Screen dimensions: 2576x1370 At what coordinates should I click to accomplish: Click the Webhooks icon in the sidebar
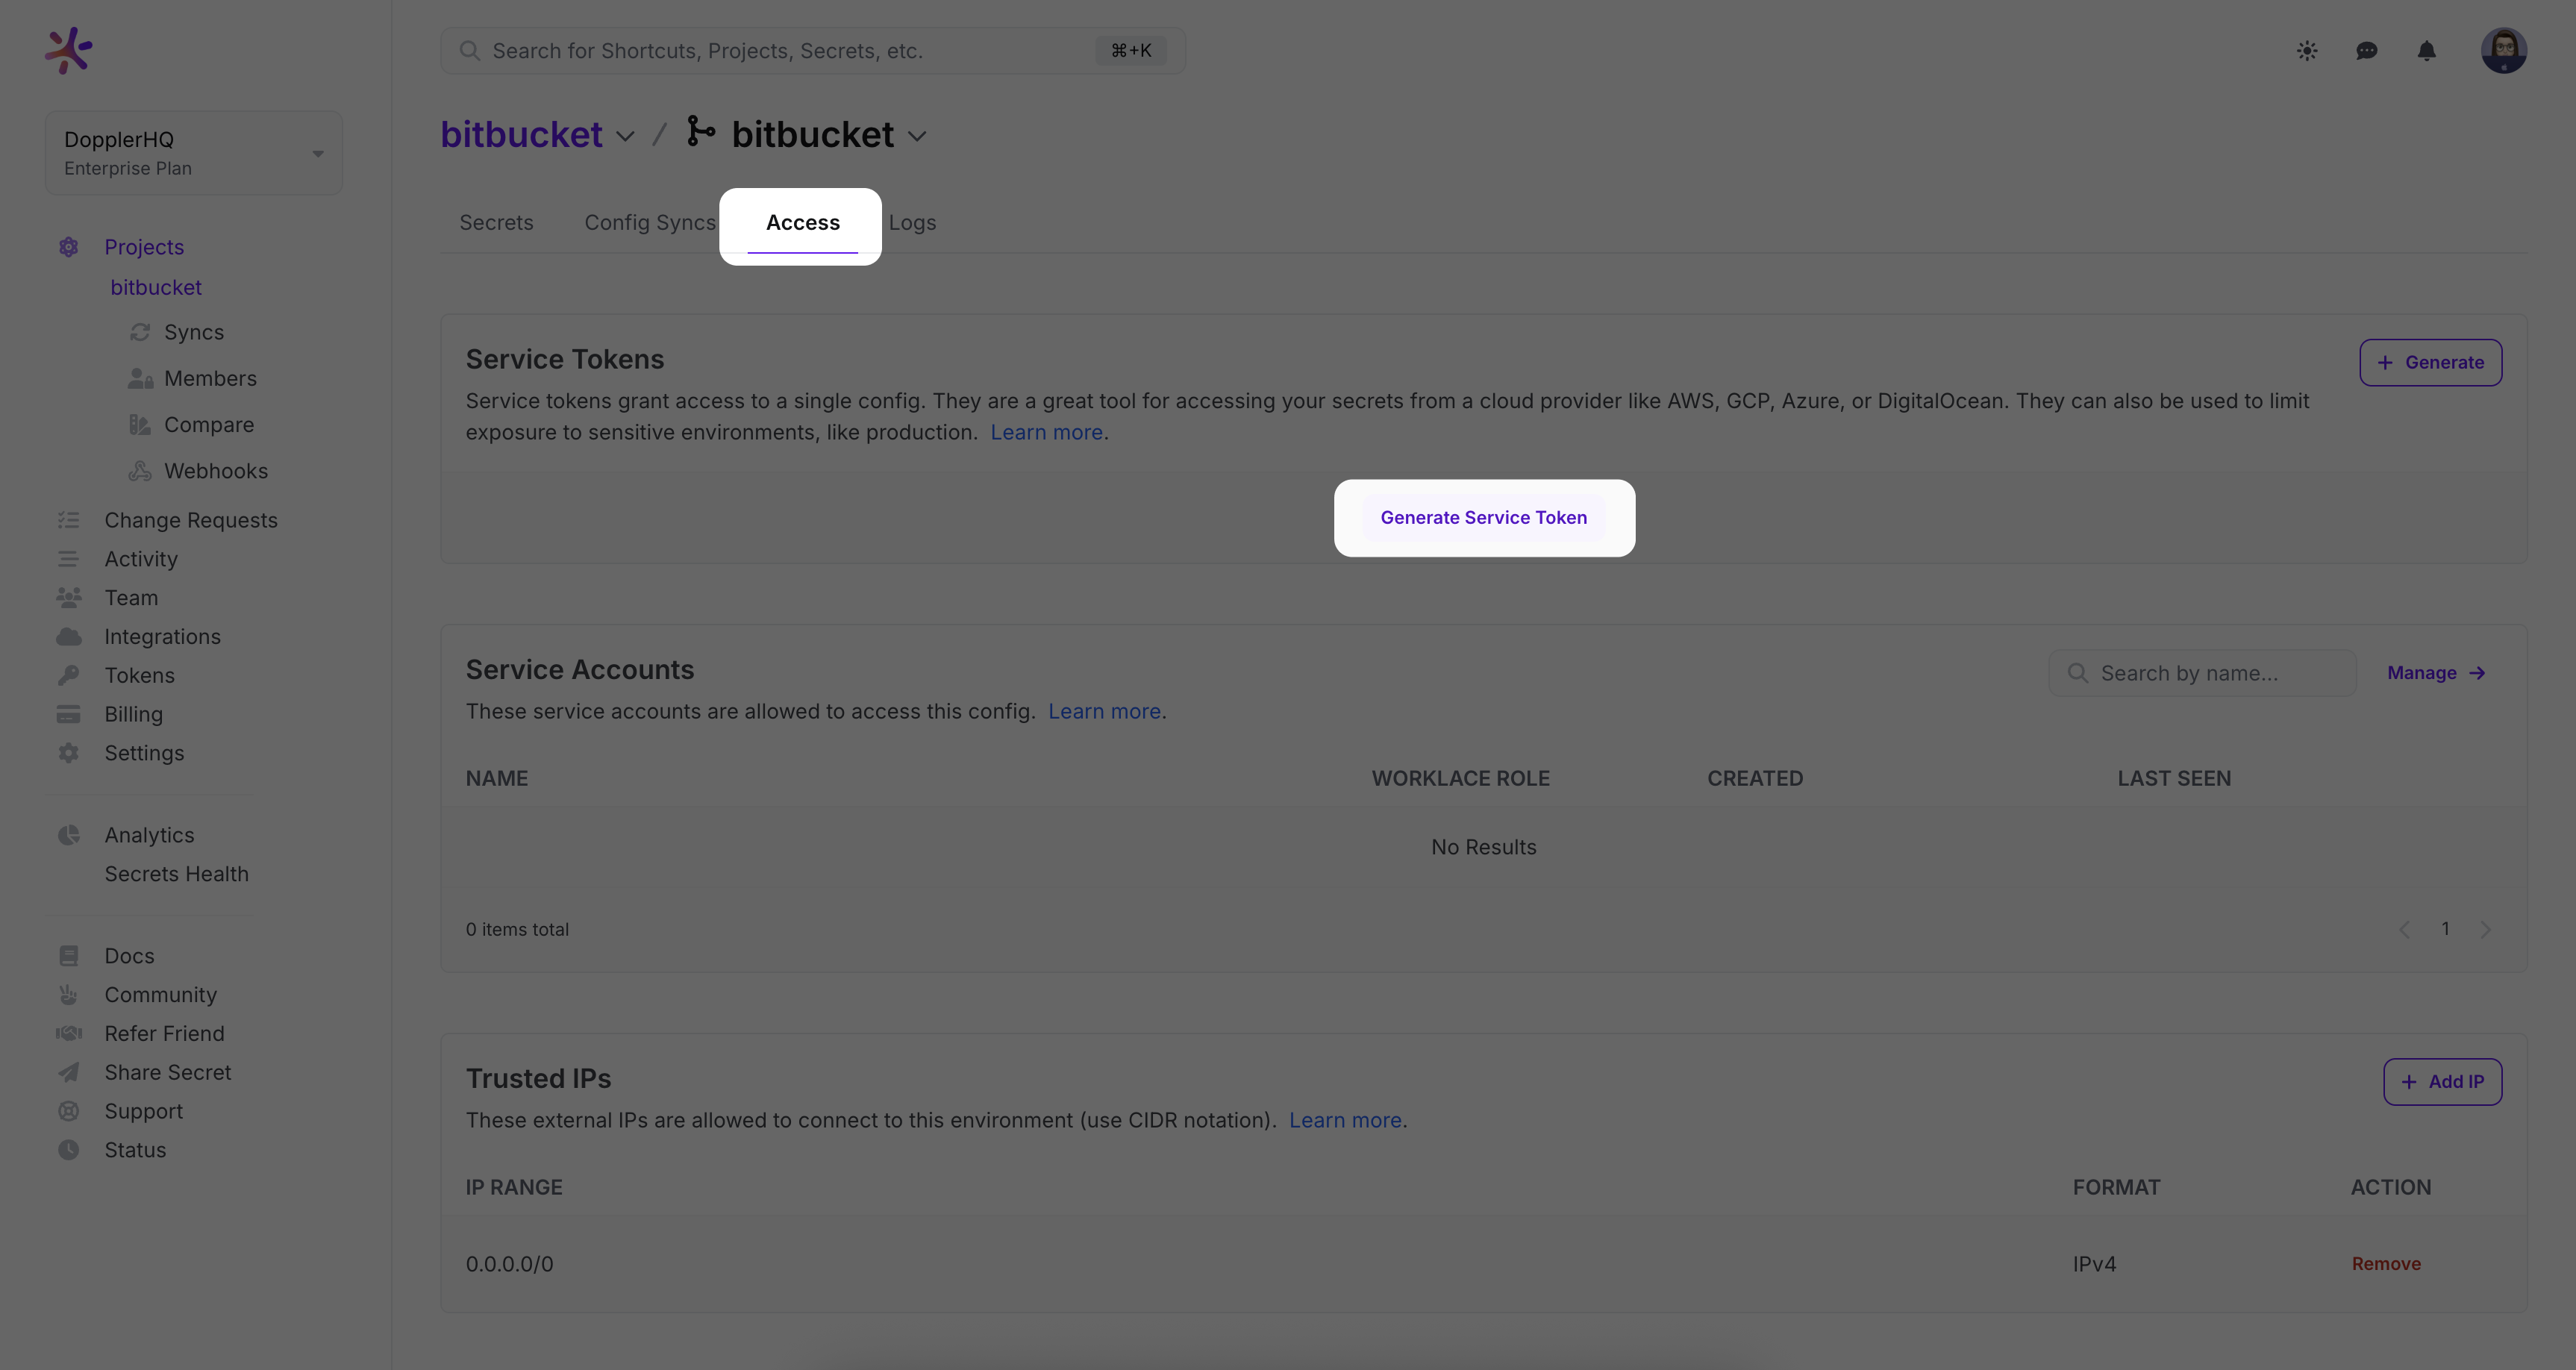point(140,471)
